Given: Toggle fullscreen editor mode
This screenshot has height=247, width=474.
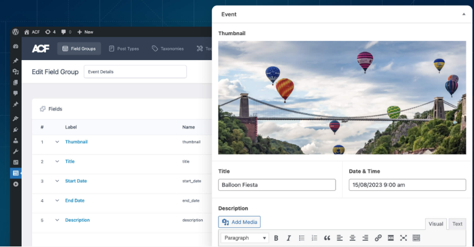Looking at the screenshot, I should click(404, 238).
